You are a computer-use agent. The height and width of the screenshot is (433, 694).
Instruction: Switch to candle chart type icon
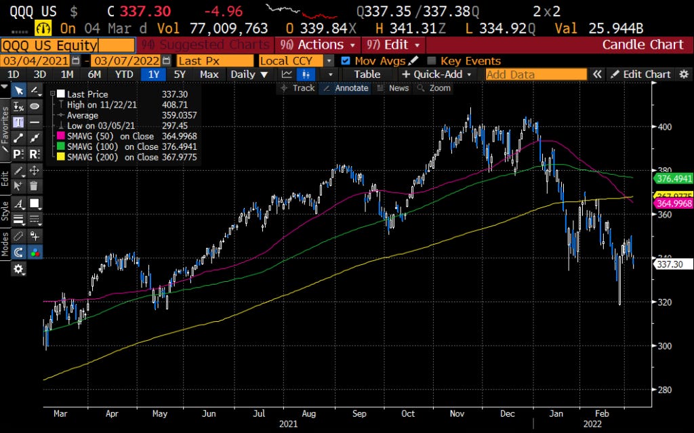click(306, 75)
